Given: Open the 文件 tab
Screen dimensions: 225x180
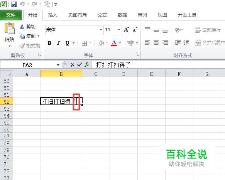Looking at the screenshot, I should (11, 15).
